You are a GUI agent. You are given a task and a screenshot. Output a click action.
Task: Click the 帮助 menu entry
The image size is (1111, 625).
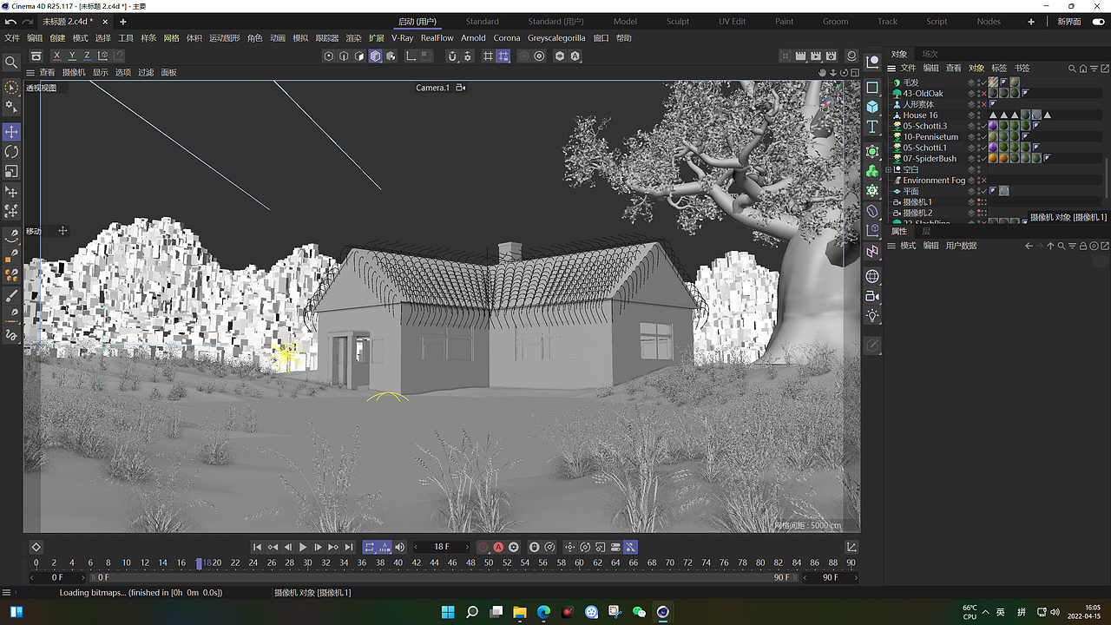pyautogui.click(x=622, y=37)
